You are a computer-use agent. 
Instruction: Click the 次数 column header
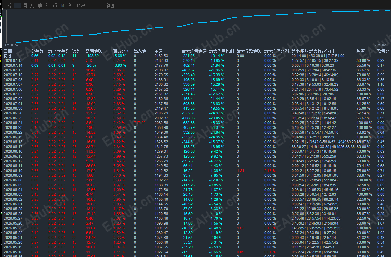(76, 51)
